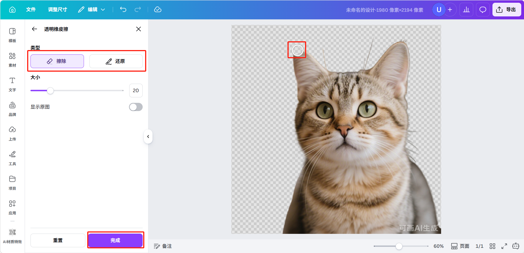Open the analytics chart icon
524x253 pixels.
pyautogui.click(x=466, y=10)
